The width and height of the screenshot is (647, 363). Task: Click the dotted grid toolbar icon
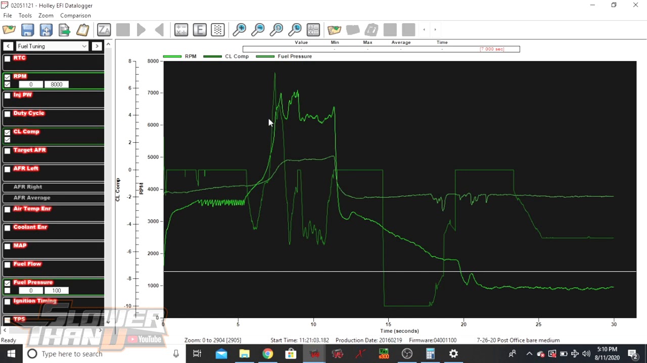click(x=218, y=30)
